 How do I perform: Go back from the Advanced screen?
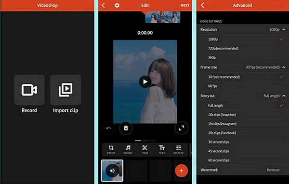point(203,5)
